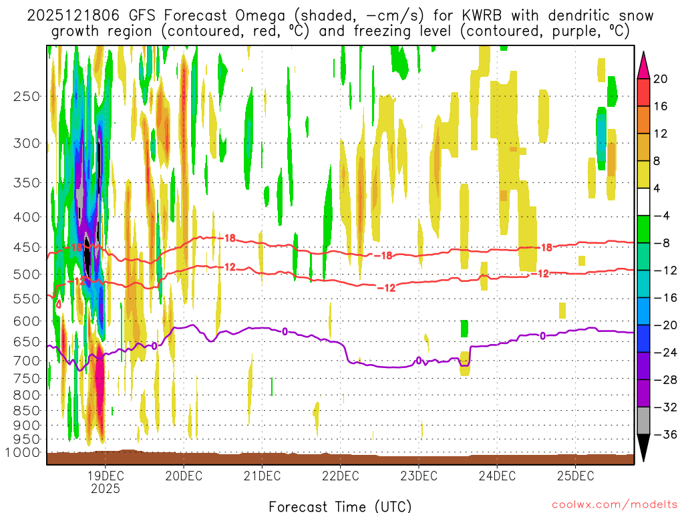Click the red -18 contour label near 22DEC
Screen dimensions: 684x513
point(383,256)
